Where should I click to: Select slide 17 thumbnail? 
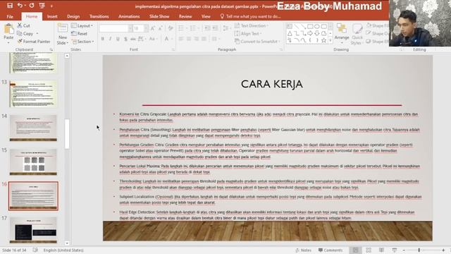tap(33, 230)
